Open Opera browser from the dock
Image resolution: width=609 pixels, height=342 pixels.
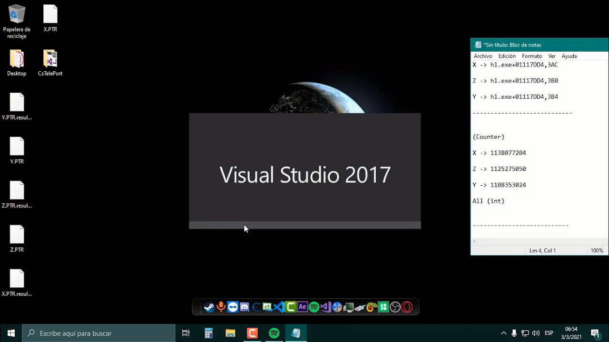407,307
